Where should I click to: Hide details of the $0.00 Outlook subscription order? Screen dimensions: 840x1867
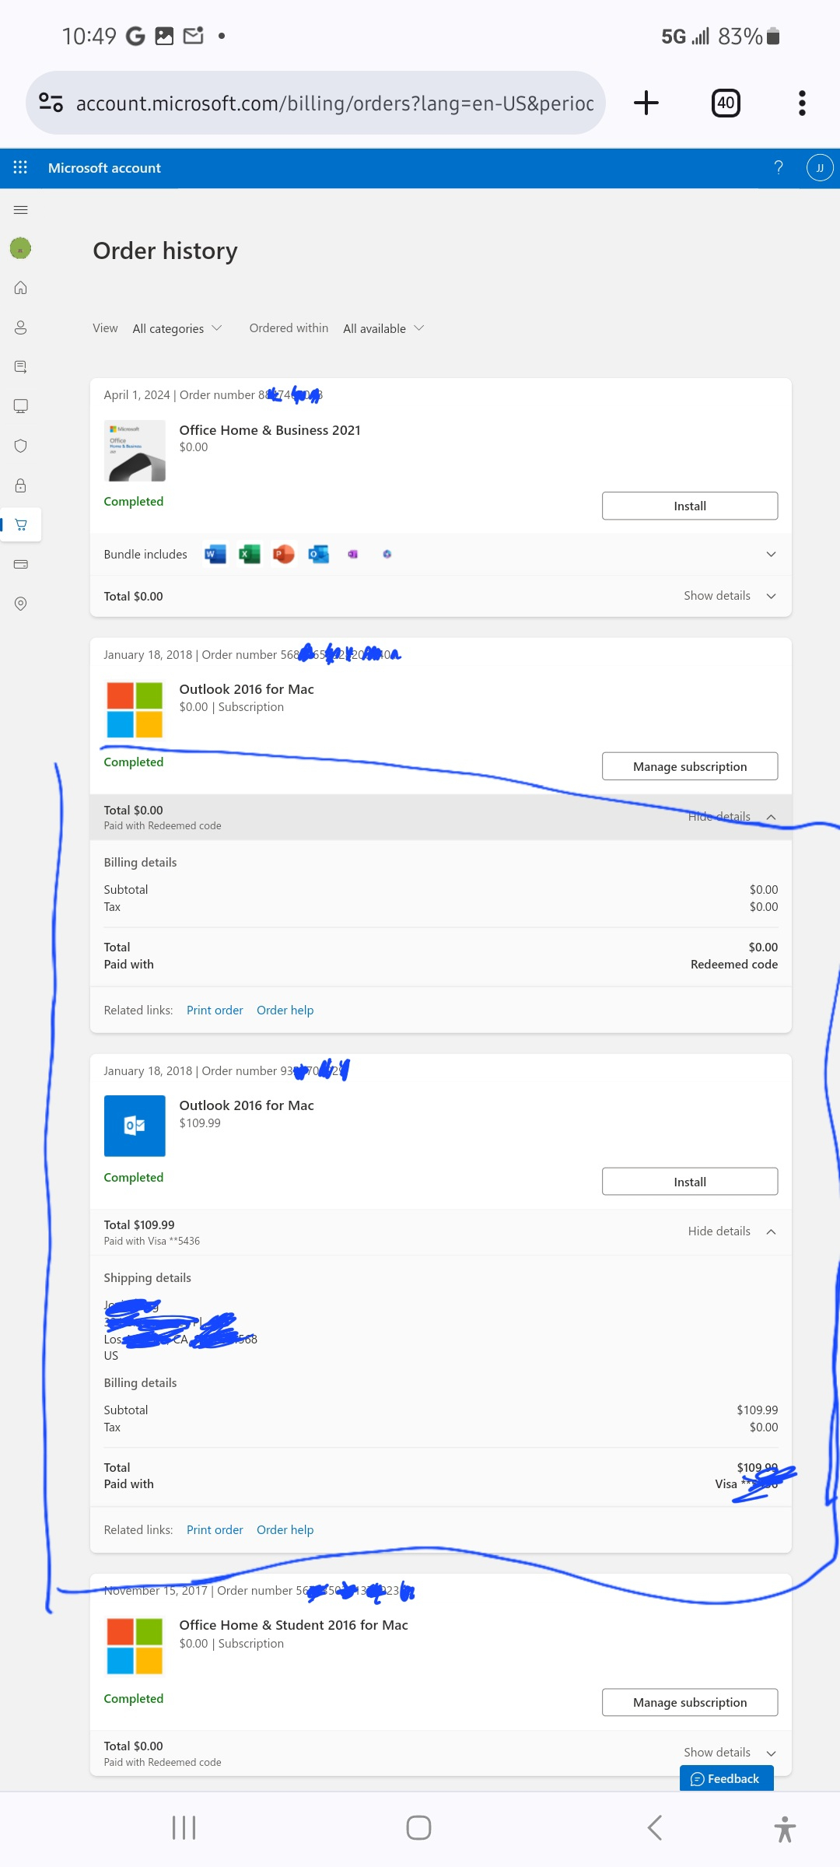(732, 816)
